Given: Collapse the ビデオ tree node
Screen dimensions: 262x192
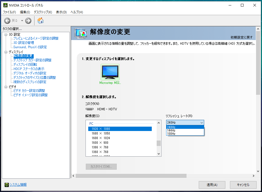Looking at the screenshot, I should click(x=6, y=87).
